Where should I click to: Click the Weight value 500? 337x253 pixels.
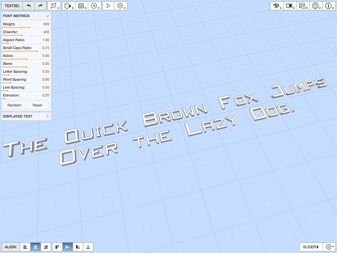point(46,24)
